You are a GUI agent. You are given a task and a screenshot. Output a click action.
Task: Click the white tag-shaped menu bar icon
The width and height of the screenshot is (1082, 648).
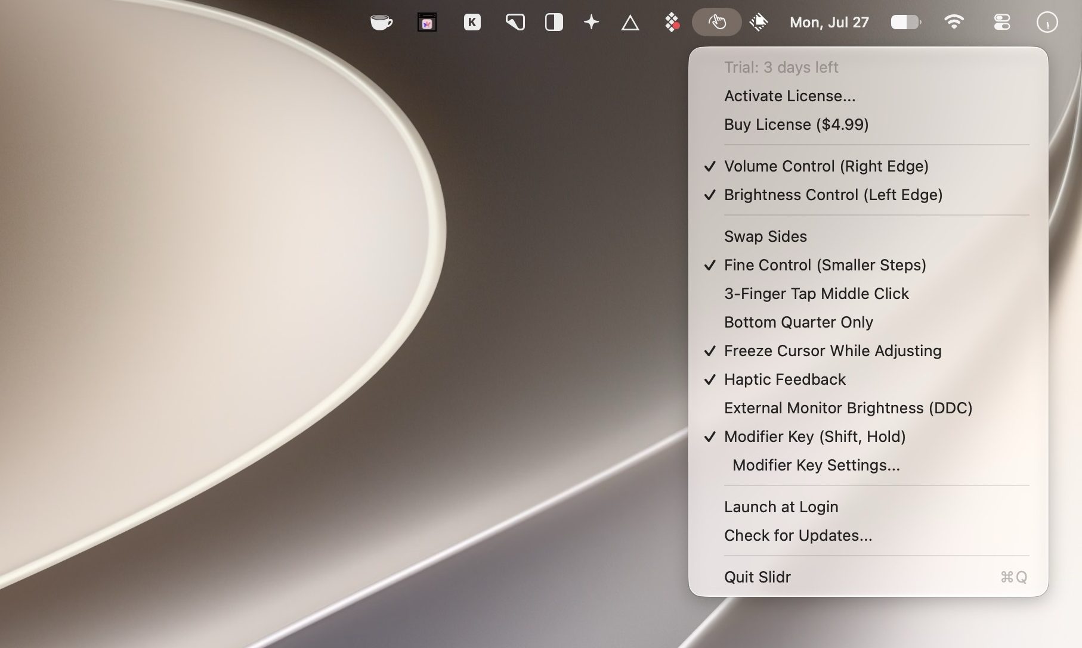[x=515, y=23]
